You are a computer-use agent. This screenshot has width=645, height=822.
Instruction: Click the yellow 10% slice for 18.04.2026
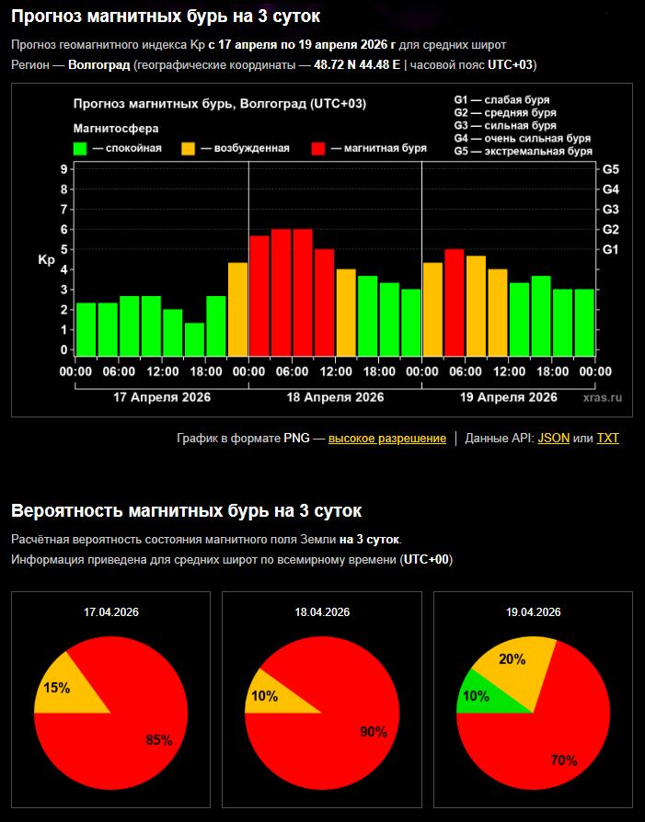[265, 696]
